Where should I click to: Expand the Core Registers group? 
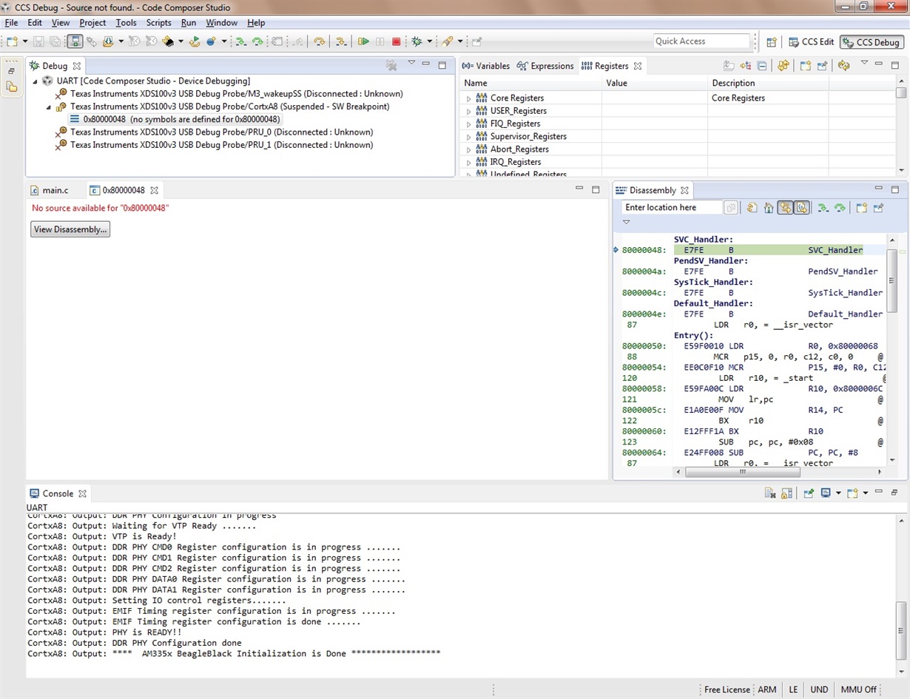click(x=468, y=98)
